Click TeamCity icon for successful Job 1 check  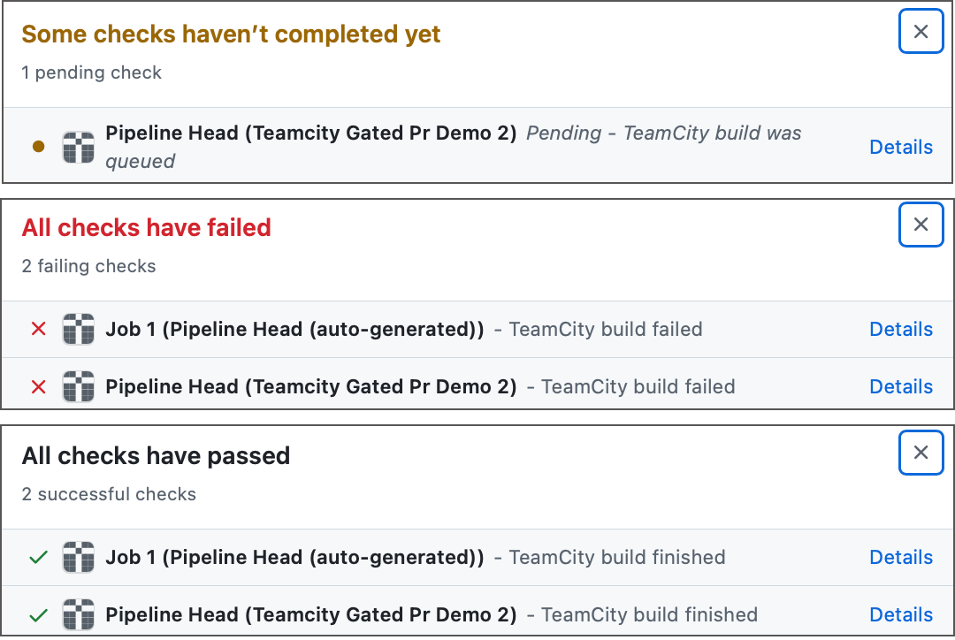(79, 558)
